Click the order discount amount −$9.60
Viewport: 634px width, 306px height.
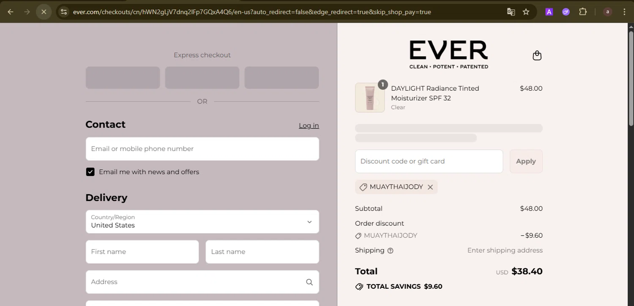(532, 236)
